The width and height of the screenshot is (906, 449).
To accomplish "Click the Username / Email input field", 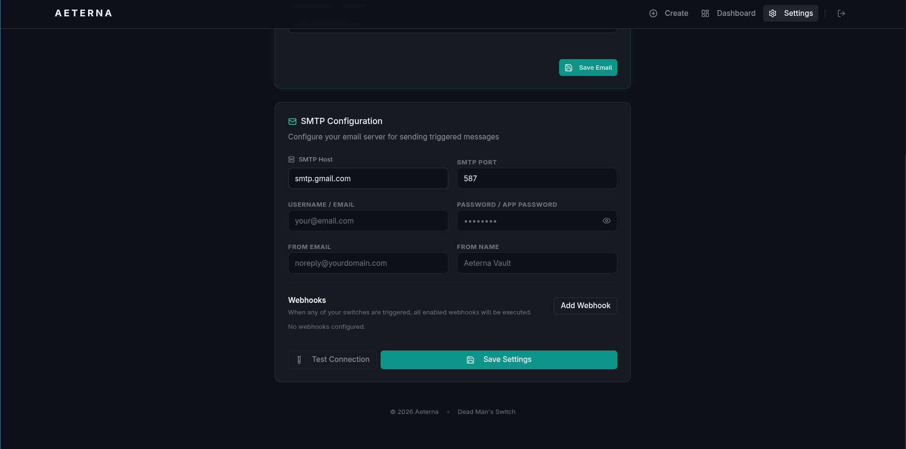I will point(368,221).
